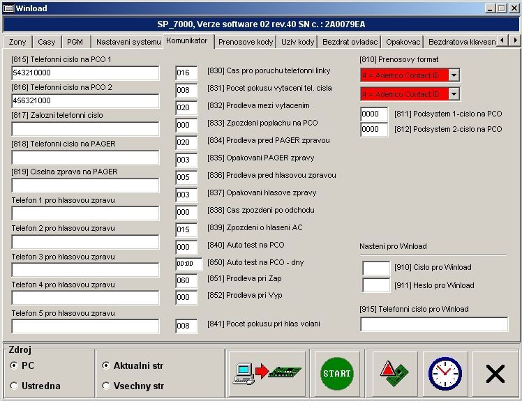The width and height of the screenshot is (522, 401).
Task: Select the PC source radio button
Action: (15, 365)
